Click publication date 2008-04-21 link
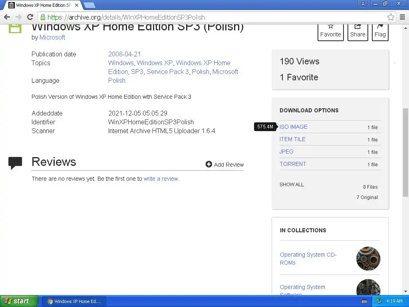 tap(125, 54)
